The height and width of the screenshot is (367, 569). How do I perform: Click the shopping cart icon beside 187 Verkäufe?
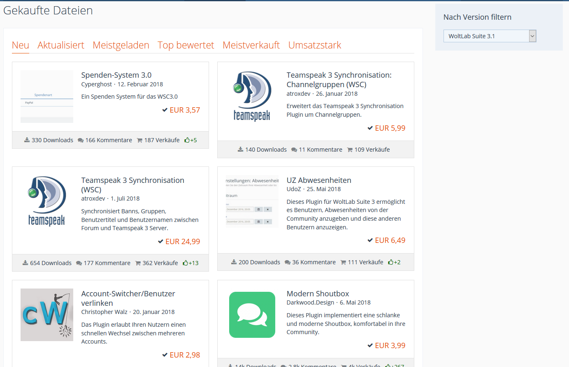coord(139,141)
